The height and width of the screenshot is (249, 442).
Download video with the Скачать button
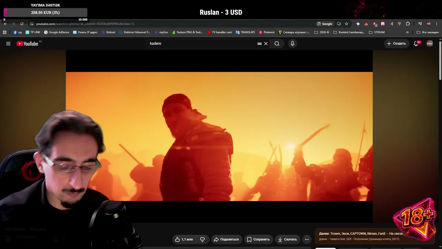click(288, 239)
